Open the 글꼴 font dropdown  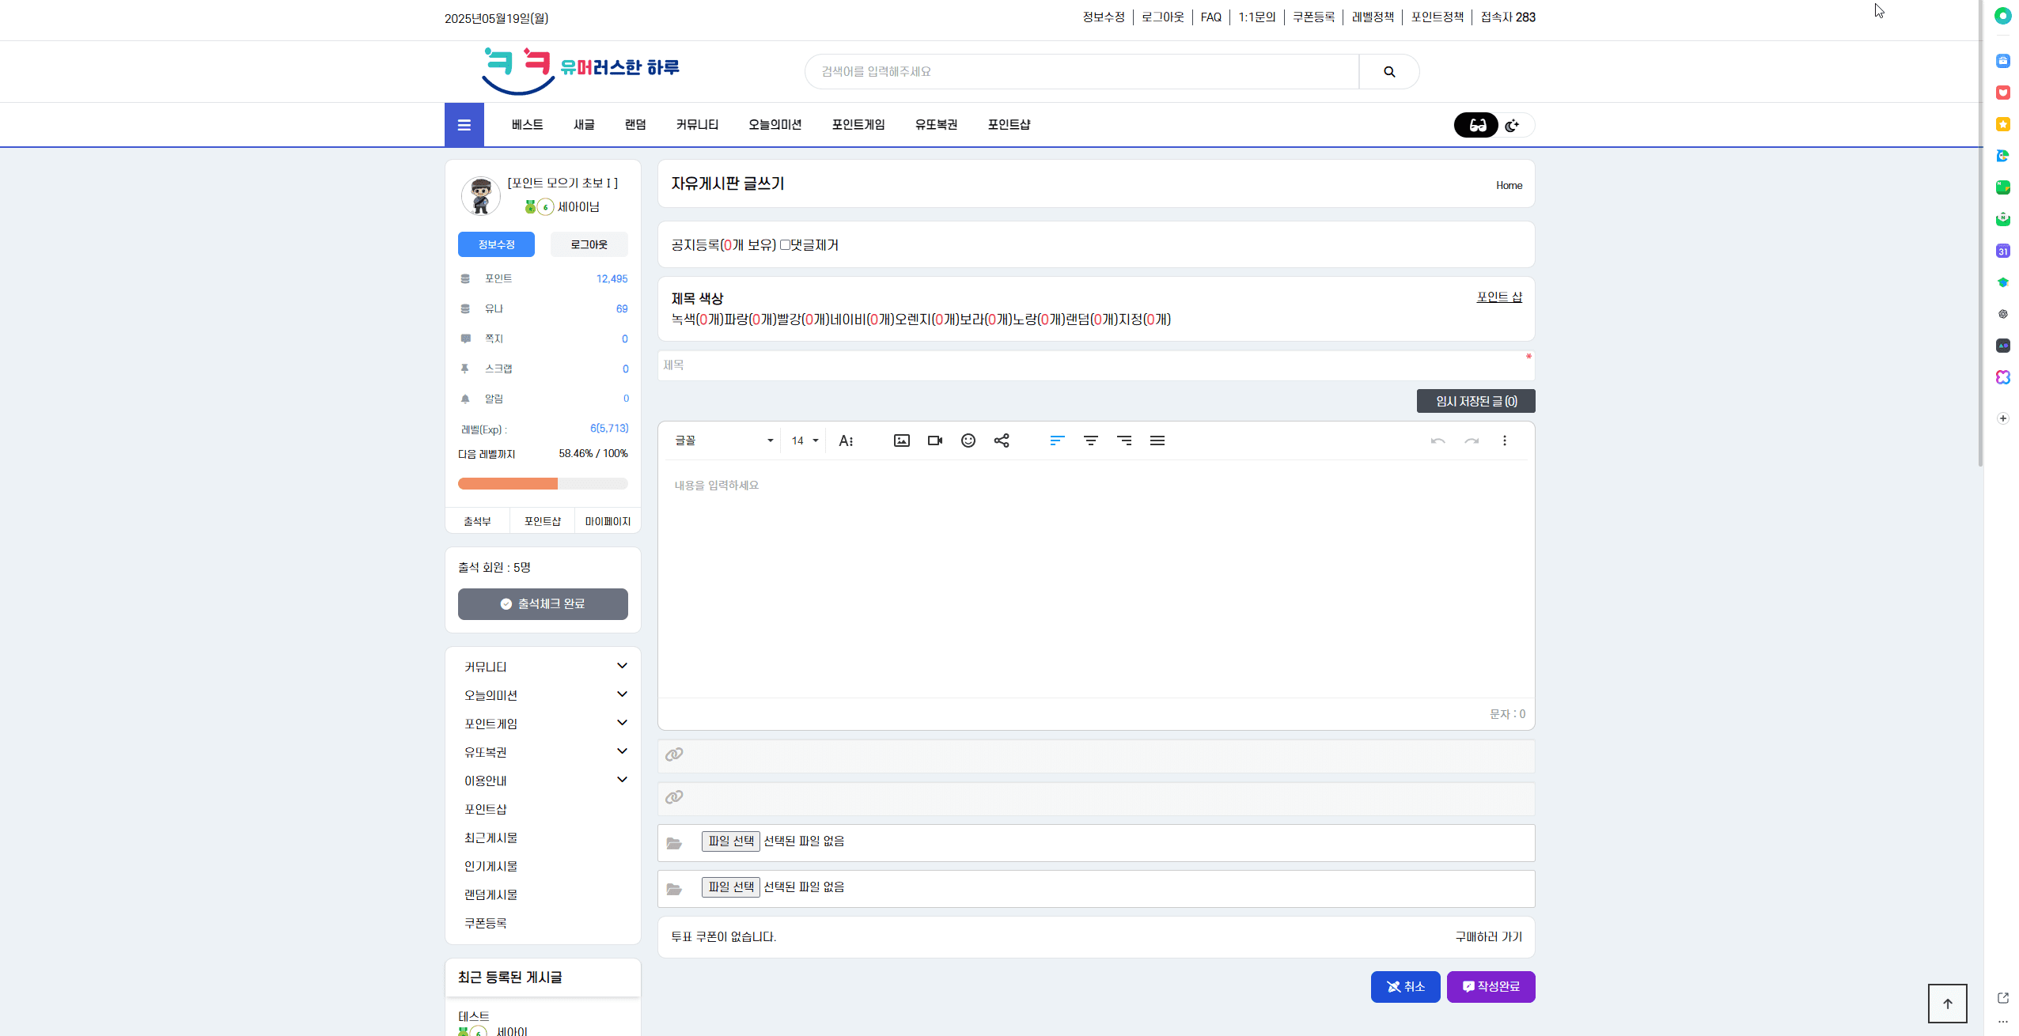point(723,440)
